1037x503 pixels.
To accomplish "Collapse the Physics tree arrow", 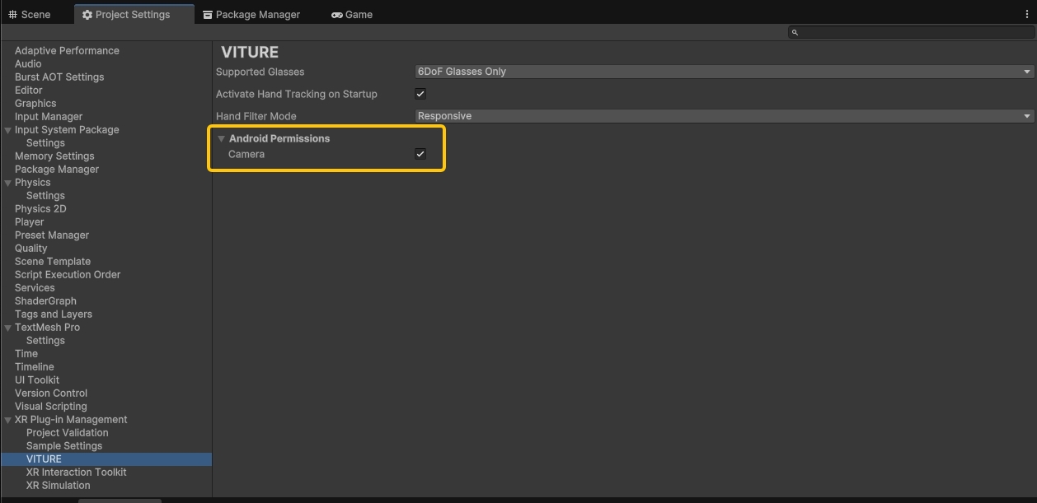I will pos(7,183).
